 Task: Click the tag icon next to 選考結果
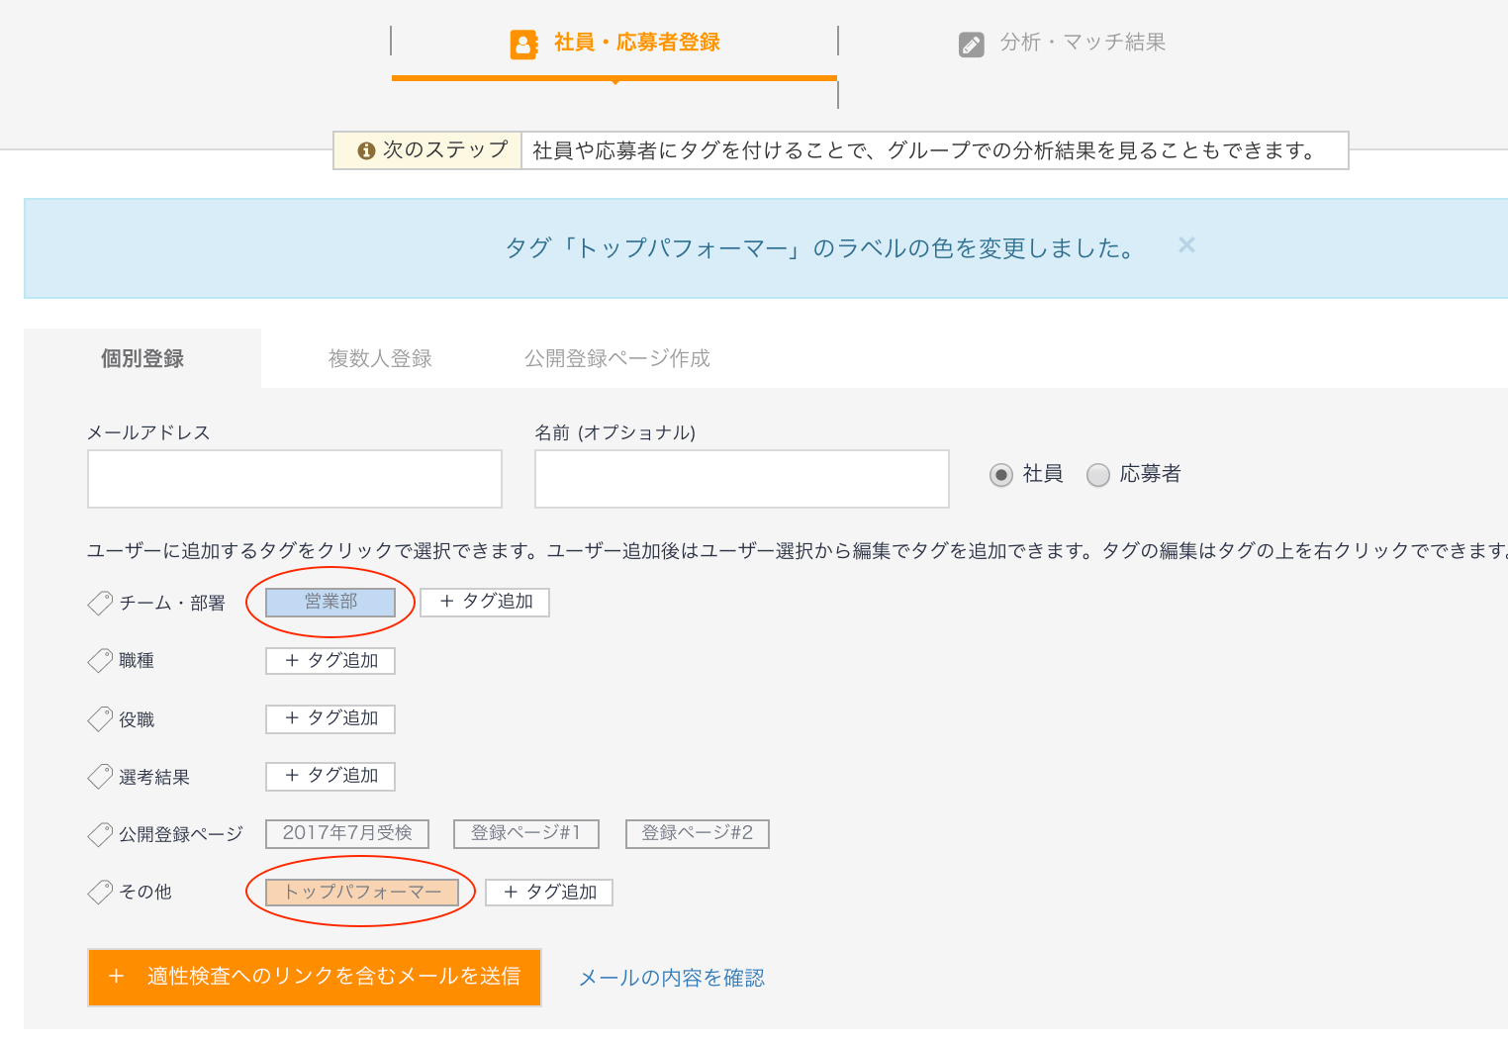(100, 777)
